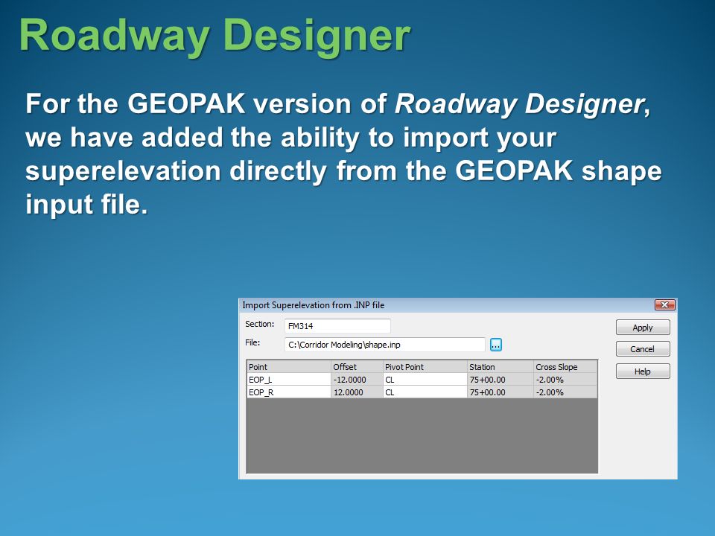Screen dimensions: 715x536
Task: Click the CL pivot cell for EOP_R
Action: [x=425, y=392]
